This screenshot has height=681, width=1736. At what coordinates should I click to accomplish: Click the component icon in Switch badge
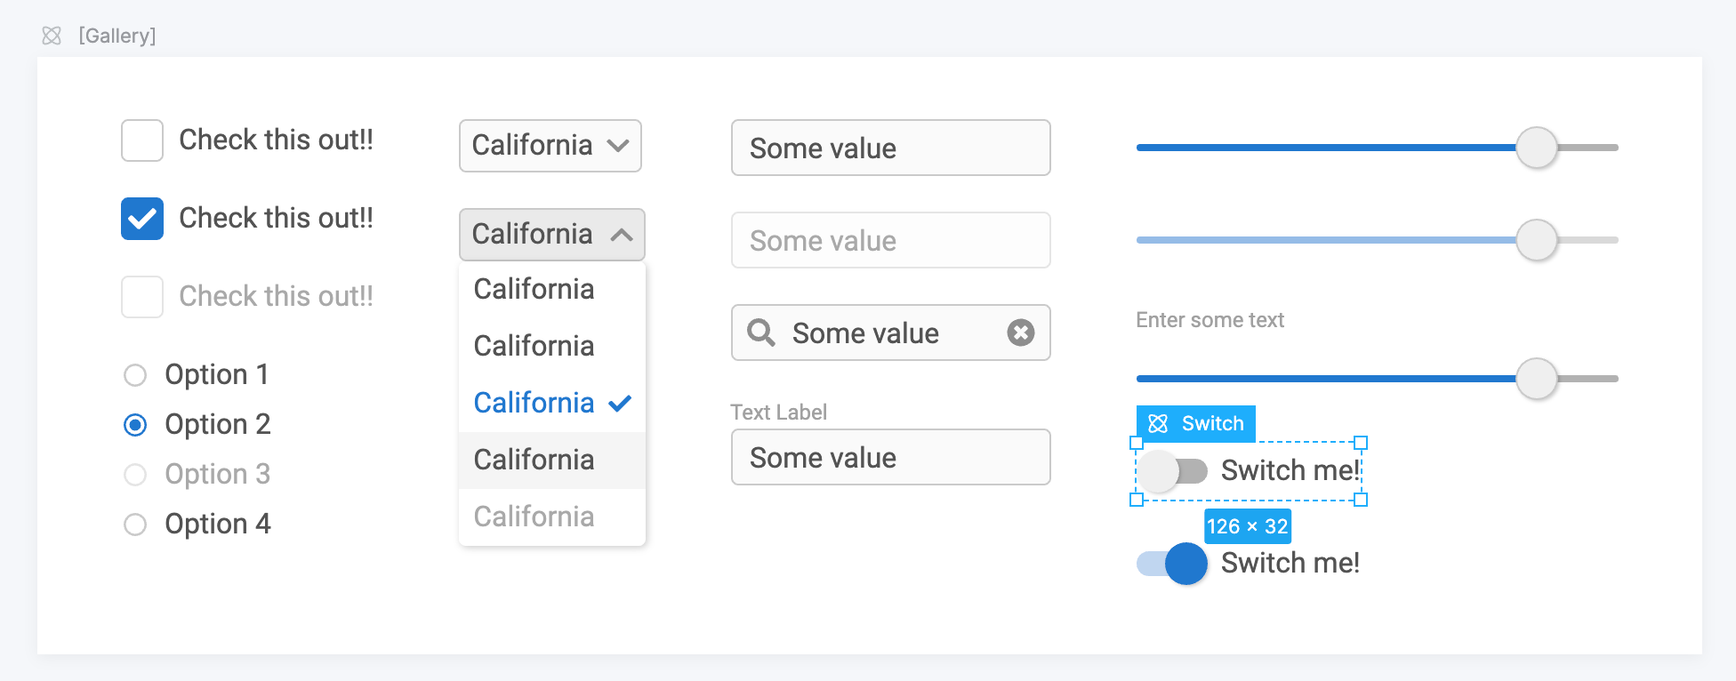(x=1158, y=424)
